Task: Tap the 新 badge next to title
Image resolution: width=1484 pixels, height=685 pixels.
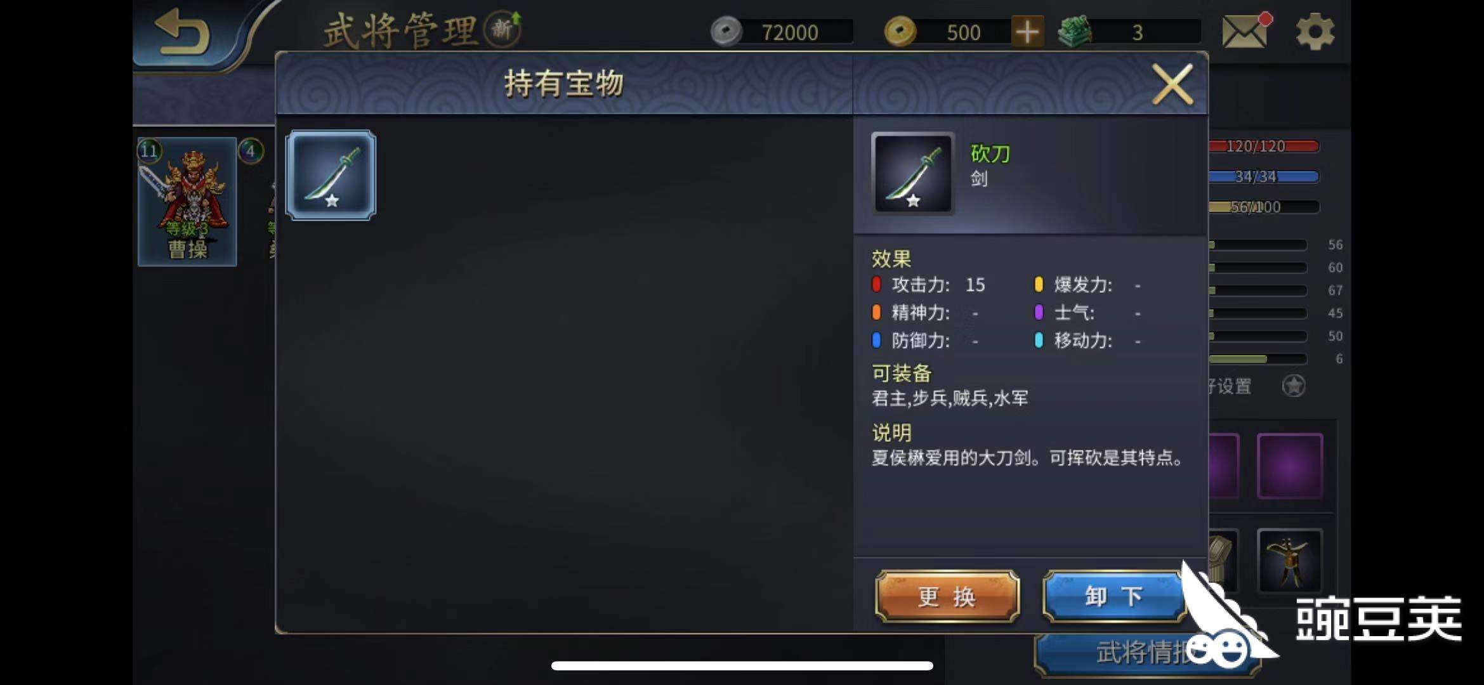Action: tap(502, 29)
